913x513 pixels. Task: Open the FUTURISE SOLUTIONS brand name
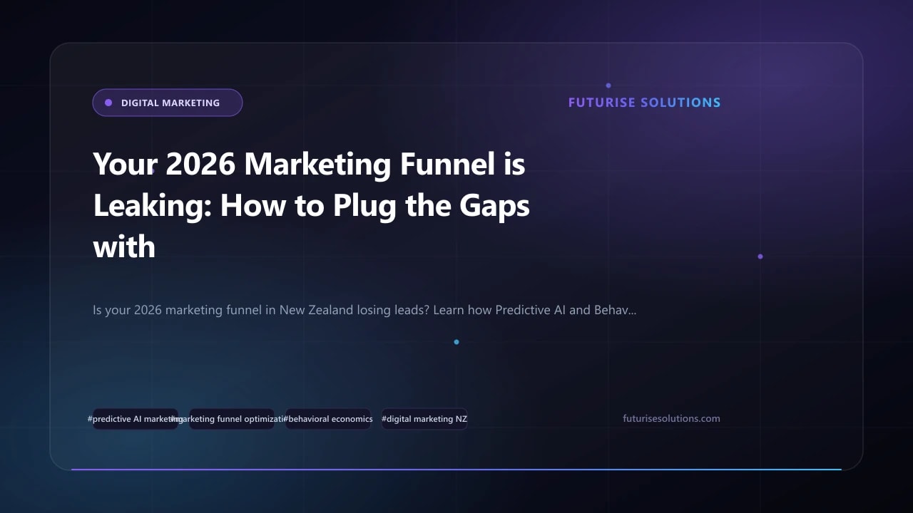pyautogui.click(x=644, y=103)
